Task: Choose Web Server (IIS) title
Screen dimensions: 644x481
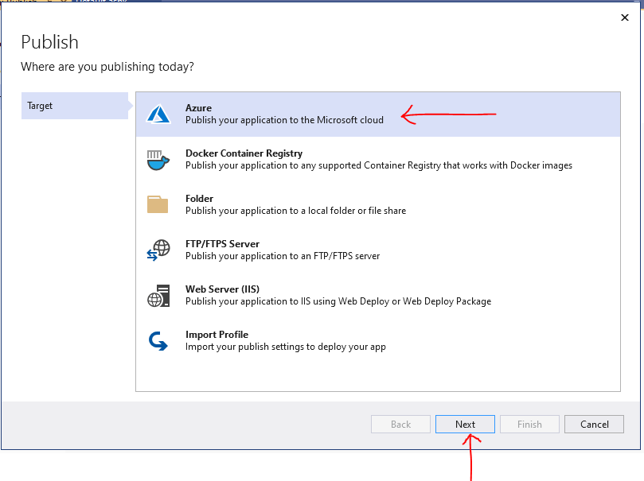Action: [222, 289]
